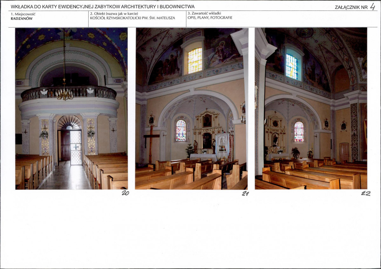This screenshot has width=381, height=269.
Task: Click the 'KOŚCIÓŁ RZYMSKOKATOLICKI PW. ŚW. MATEUSZA' text
Action: [x=133, y=18]
